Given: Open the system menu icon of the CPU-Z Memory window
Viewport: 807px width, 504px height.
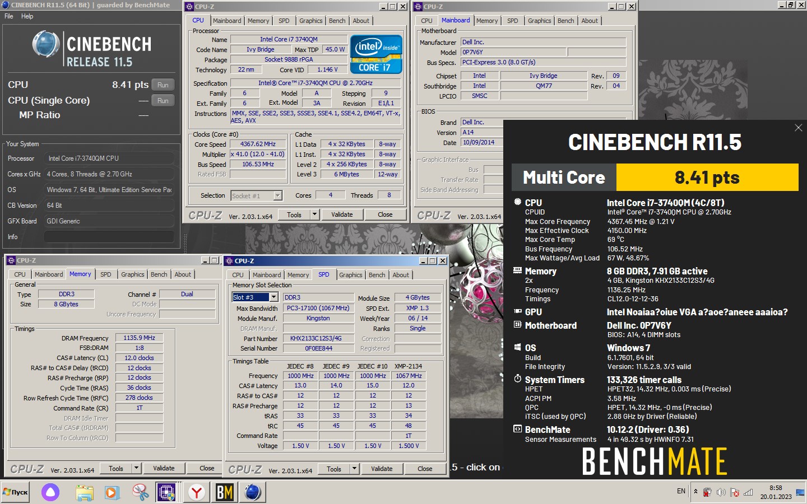Looking at the screenshot, I should point(11,260).
